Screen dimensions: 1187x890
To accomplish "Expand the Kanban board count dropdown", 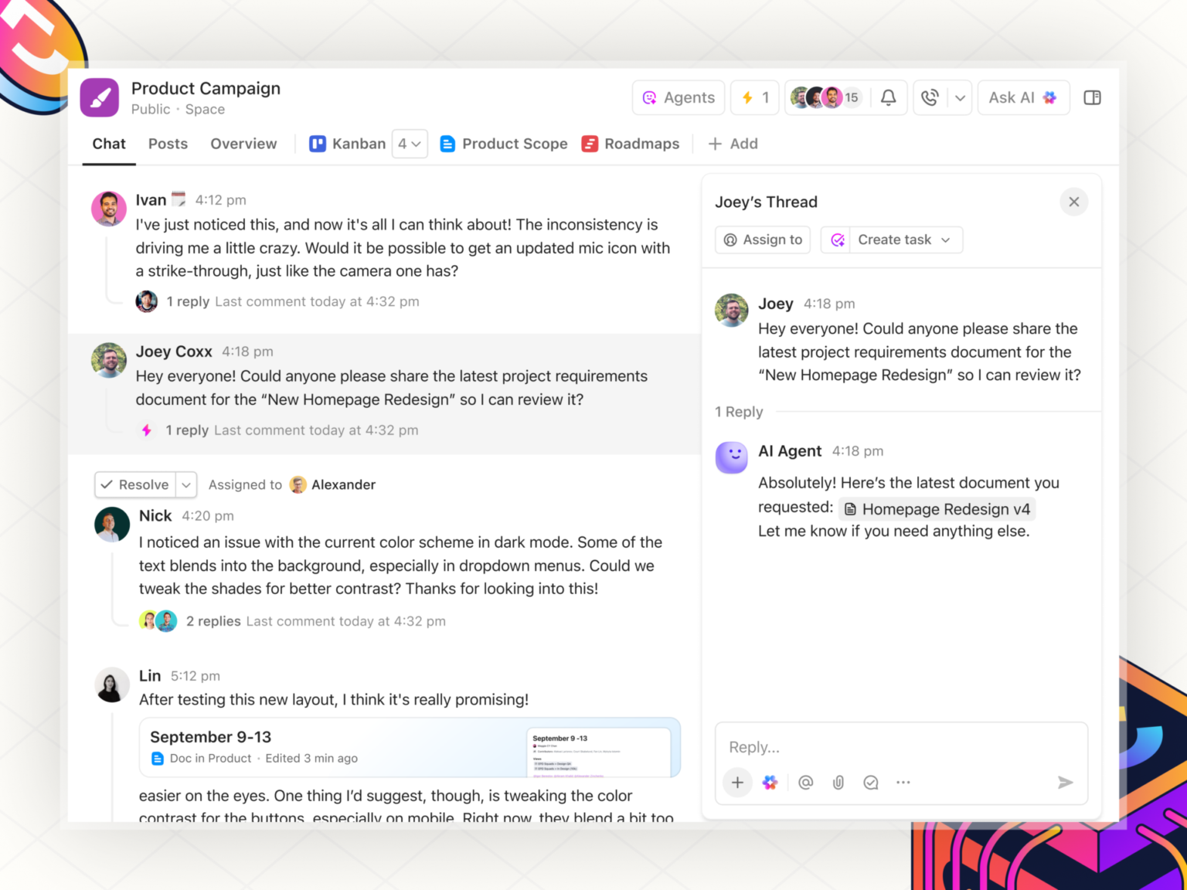I will click(410, 144).
